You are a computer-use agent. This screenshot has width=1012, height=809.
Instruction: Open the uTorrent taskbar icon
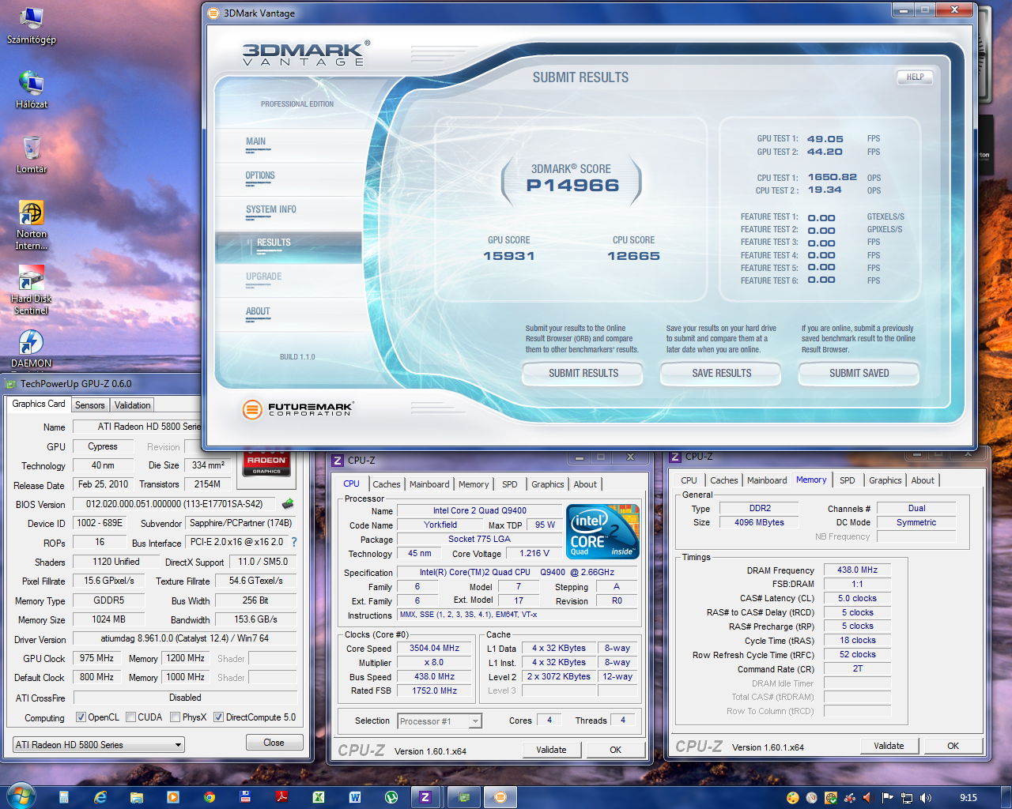(x=391, y=797)
